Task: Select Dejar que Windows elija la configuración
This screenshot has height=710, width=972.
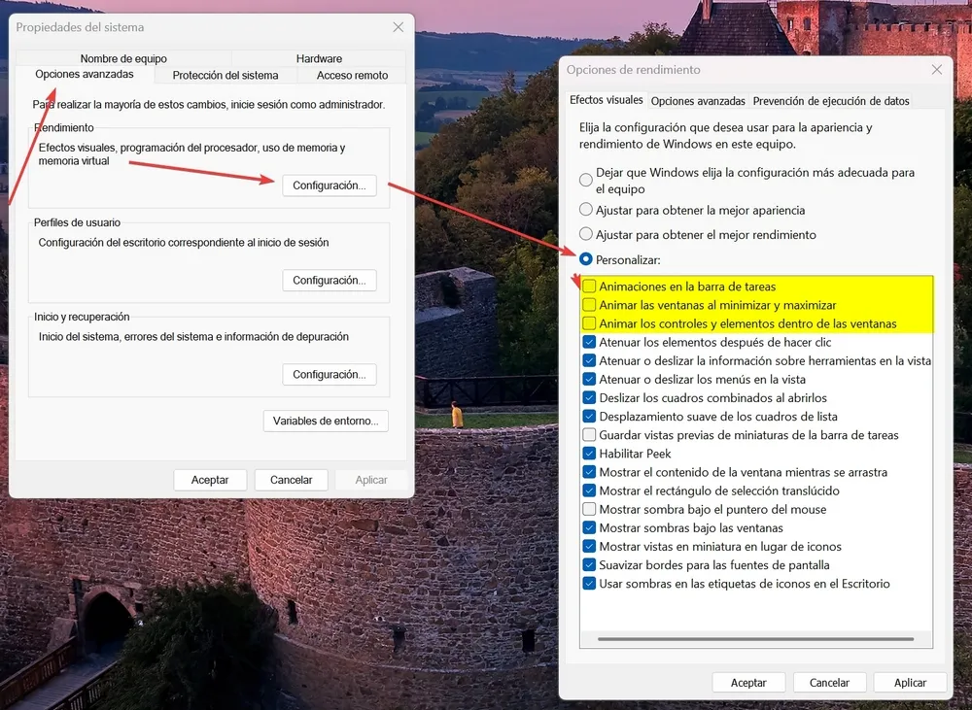Action: point(585,180)
